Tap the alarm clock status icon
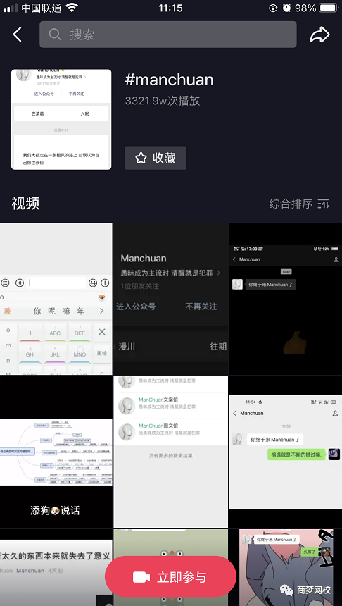Image resolution: width=342 pixels, height=606 pixels. click(x=286, y=7)
